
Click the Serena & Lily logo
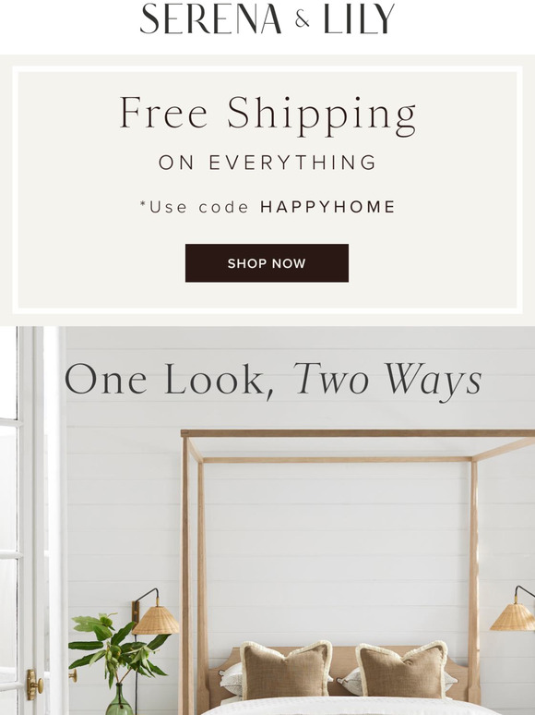click(267, 18)
